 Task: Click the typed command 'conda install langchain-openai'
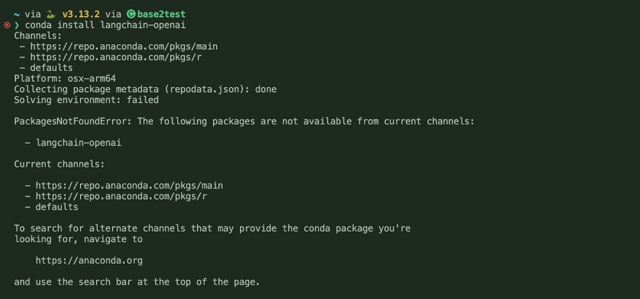(105, 25)
